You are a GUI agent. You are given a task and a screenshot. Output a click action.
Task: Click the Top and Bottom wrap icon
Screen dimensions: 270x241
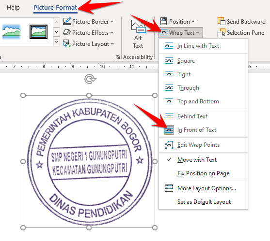tap(169, 101)
